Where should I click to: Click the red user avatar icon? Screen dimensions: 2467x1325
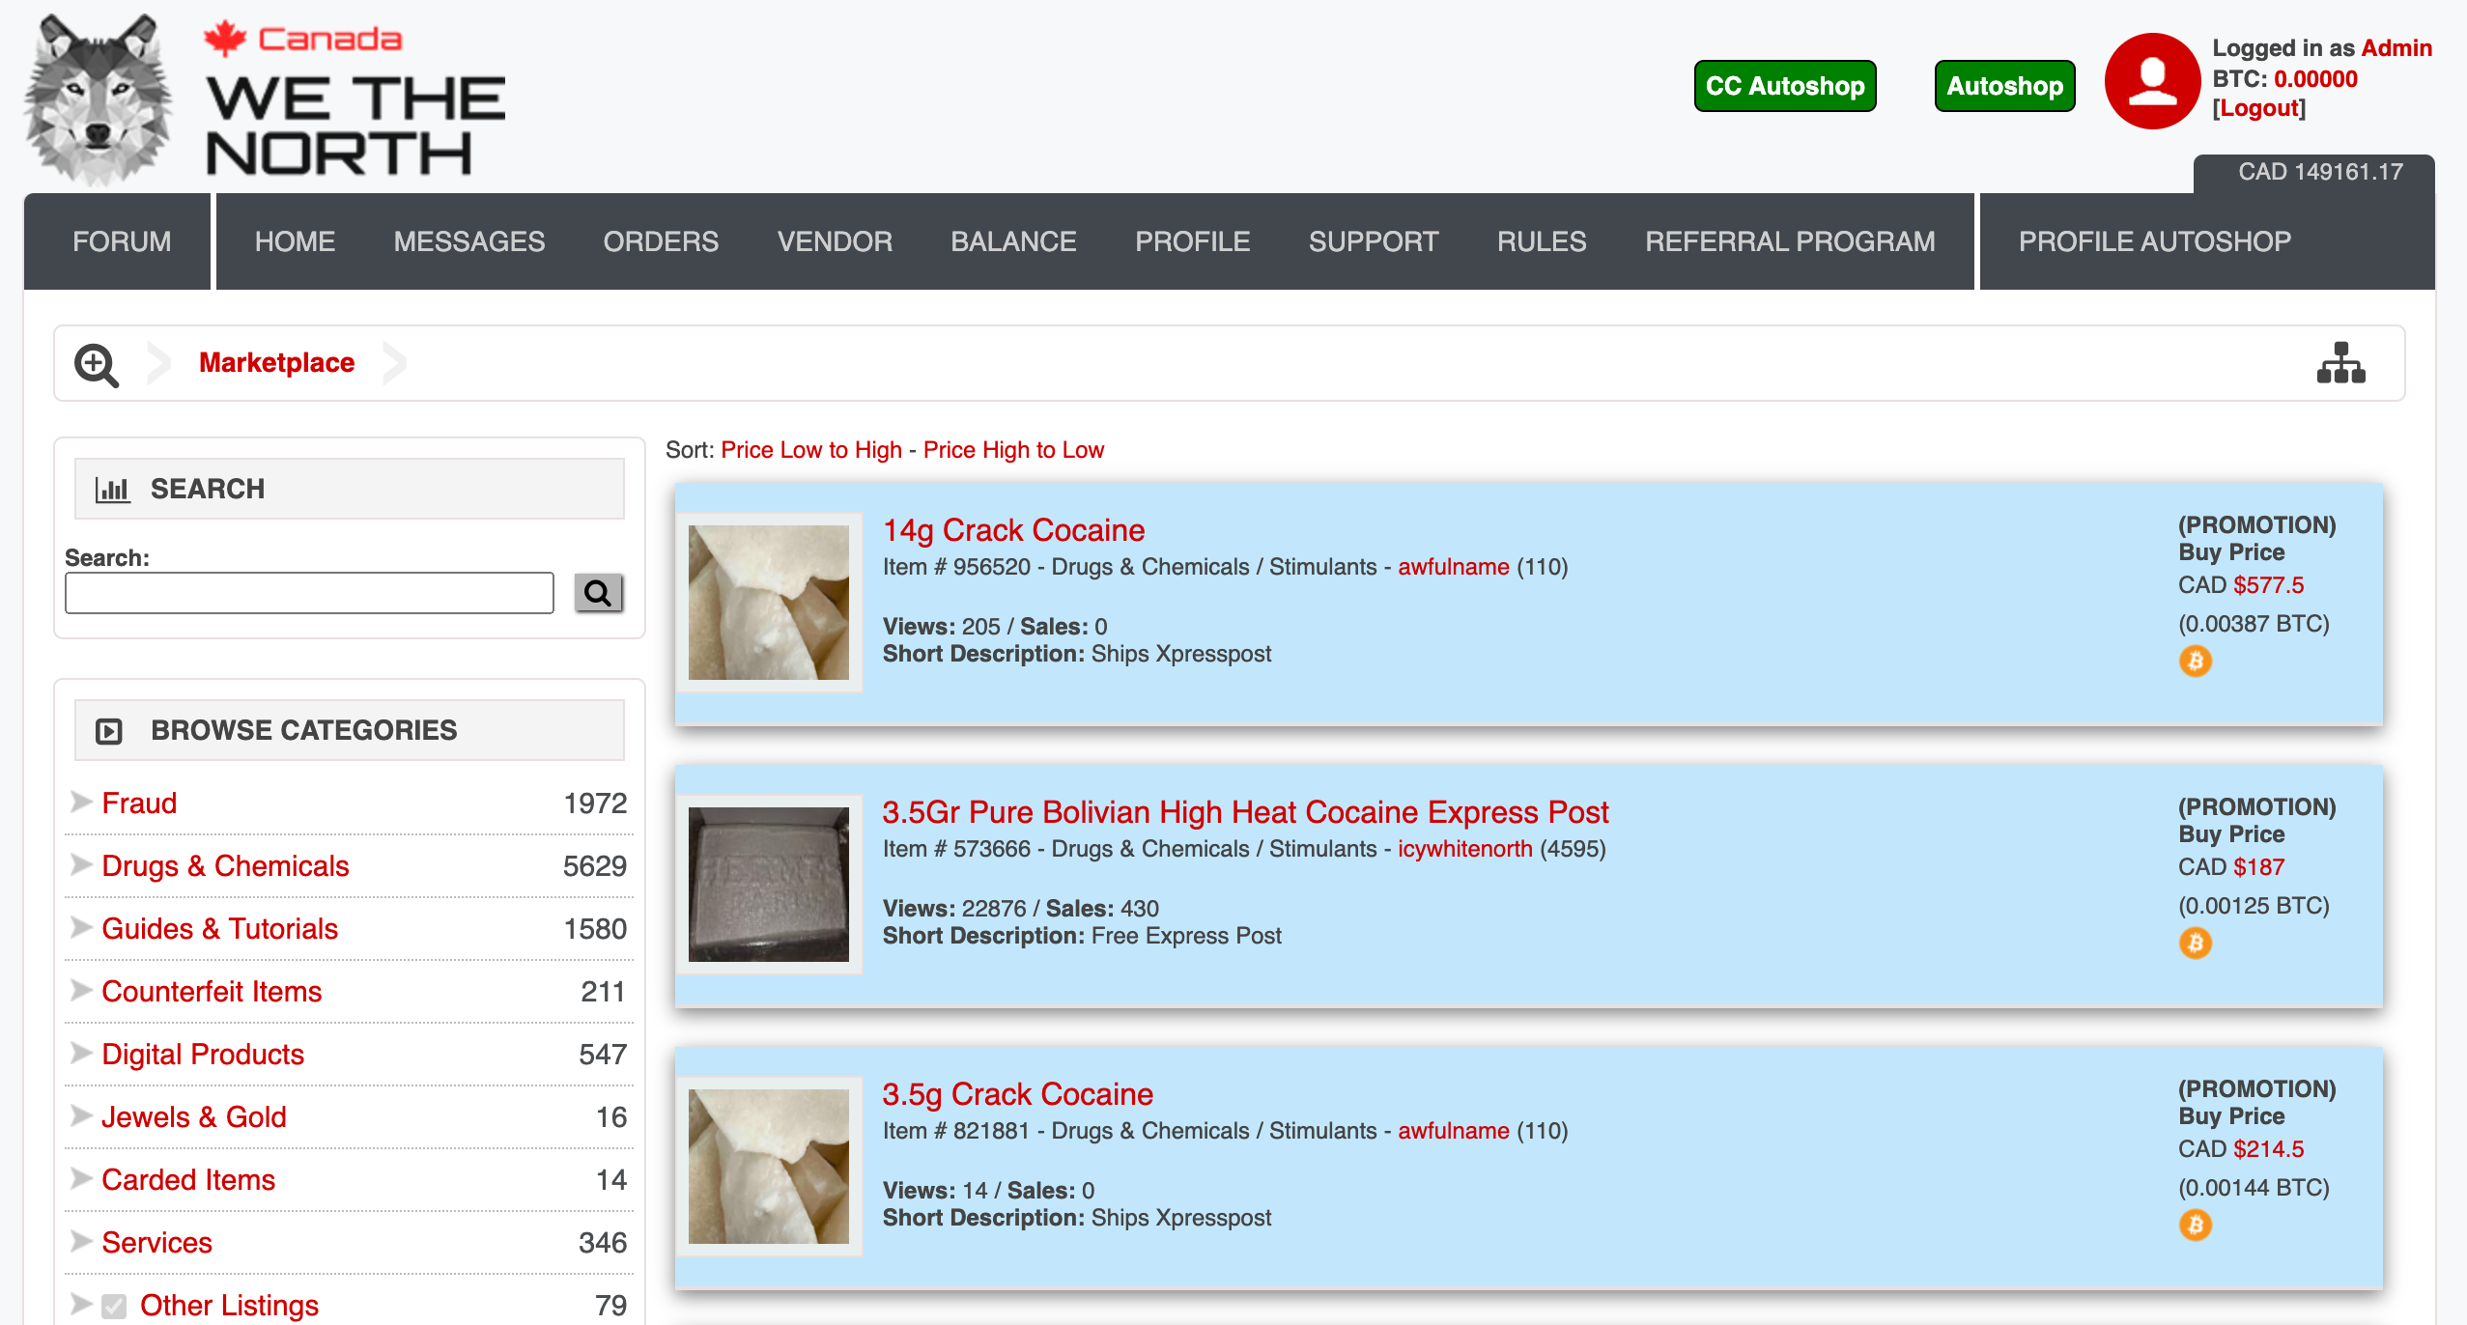[x=2151, y=81]
